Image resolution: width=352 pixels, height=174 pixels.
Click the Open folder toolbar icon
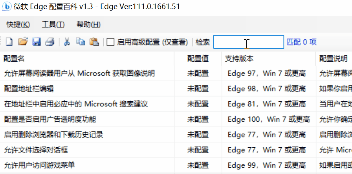(x=23, y=42)
